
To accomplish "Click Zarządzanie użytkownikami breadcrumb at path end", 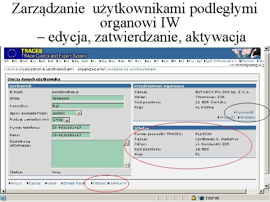I will (x=131, y=69).
